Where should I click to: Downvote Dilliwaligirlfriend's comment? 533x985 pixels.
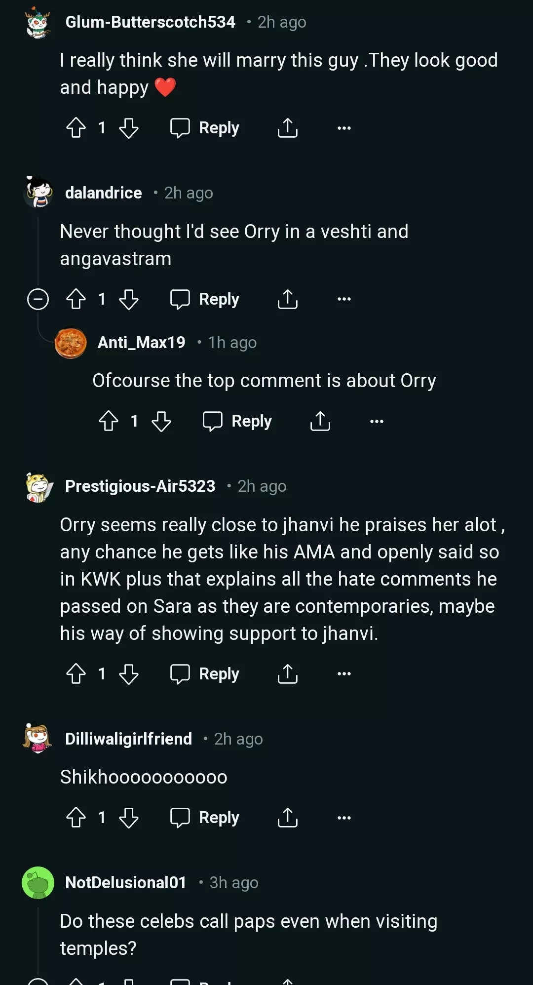tap(129, 818)
